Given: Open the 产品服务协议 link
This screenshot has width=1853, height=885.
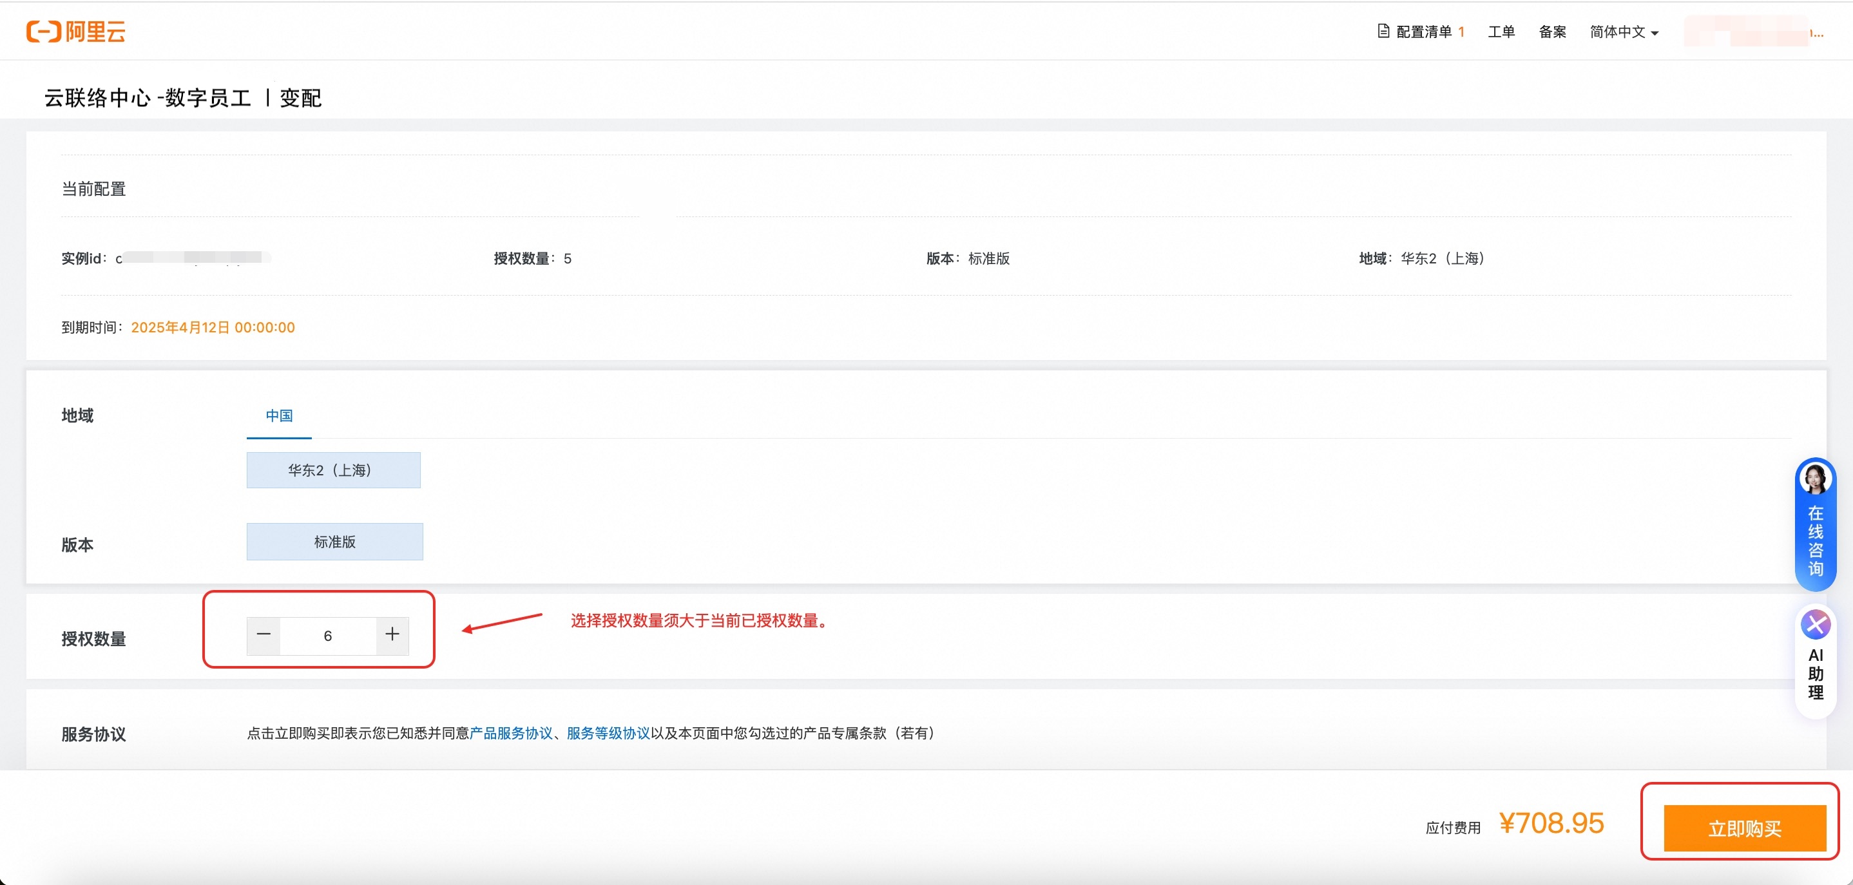Looking at the screenshot, I should tap(511, 732).
